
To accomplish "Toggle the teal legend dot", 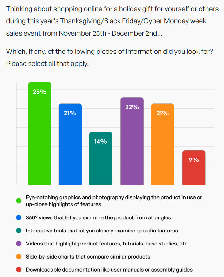I will tap(19, 231).
